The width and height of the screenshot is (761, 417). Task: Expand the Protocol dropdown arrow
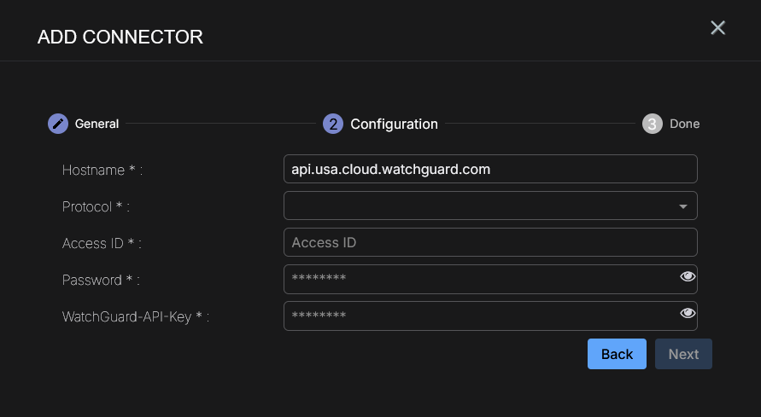(x=682, y=206)
